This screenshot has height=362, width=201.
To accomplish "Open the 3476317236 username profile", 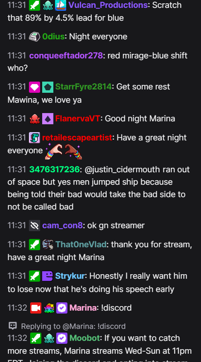I will (x=55, y=169).
